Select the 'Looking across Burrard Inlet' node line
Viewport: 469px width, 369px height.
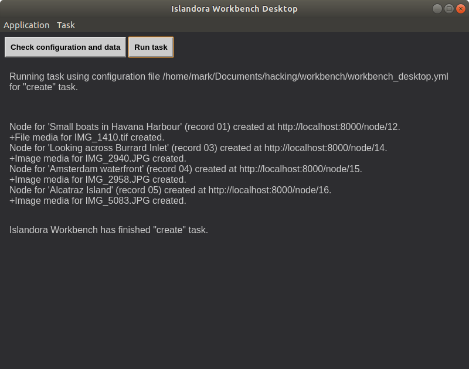tap(198, 148)
